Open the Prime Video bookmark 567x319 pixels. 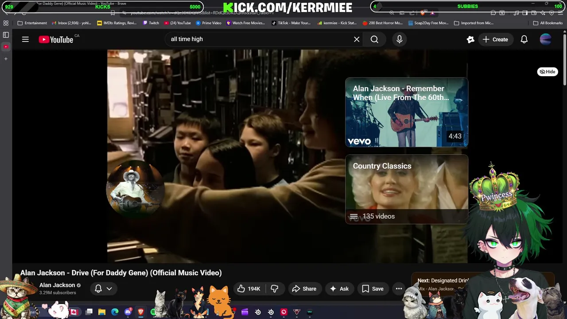click(209, 23)
